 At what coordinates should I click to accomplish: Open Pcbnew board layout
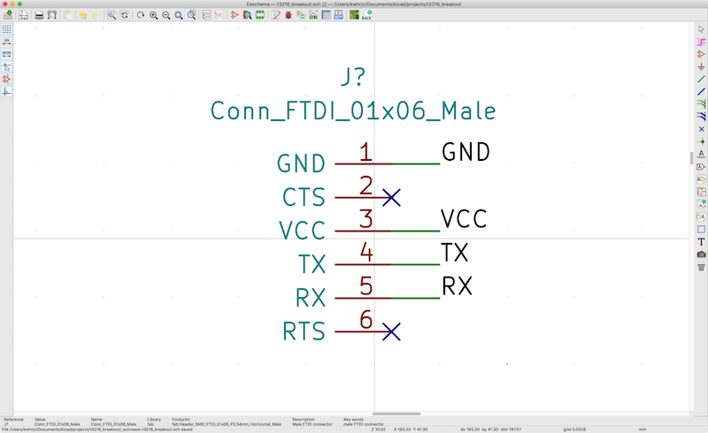point(355,15)
